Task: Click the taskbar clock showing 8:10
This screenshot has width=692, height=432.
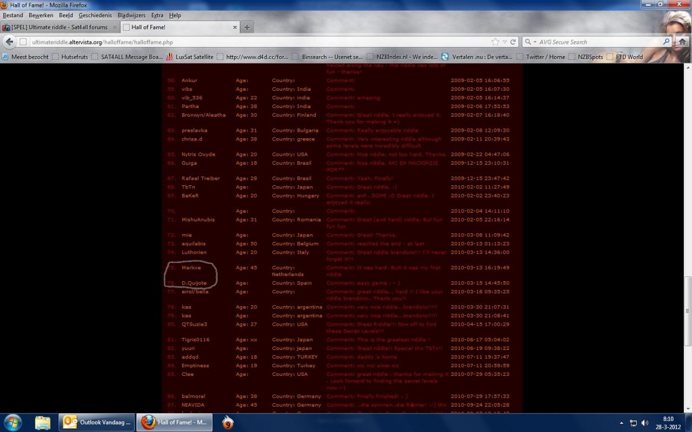Action: [x=668, y=423]
